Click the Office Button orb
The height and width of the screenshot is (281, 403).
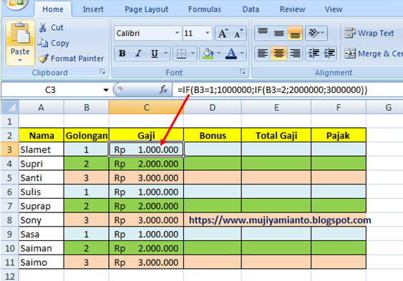16,4
